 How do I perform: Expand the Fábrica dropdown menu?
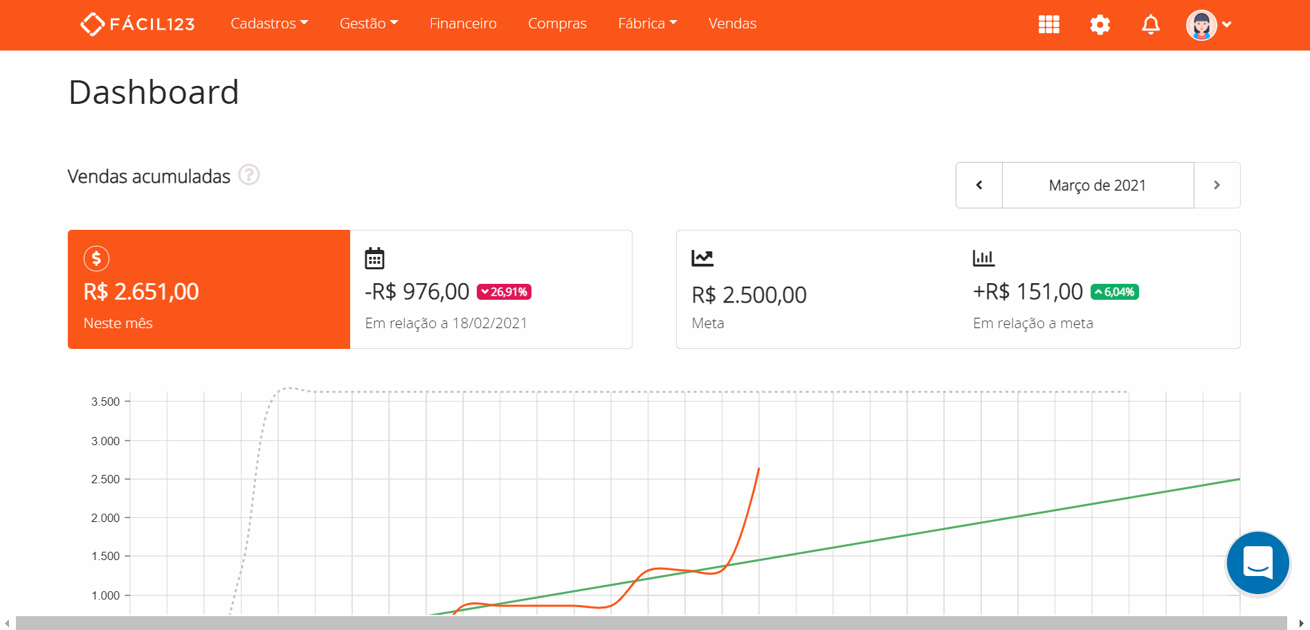point(647,24)
